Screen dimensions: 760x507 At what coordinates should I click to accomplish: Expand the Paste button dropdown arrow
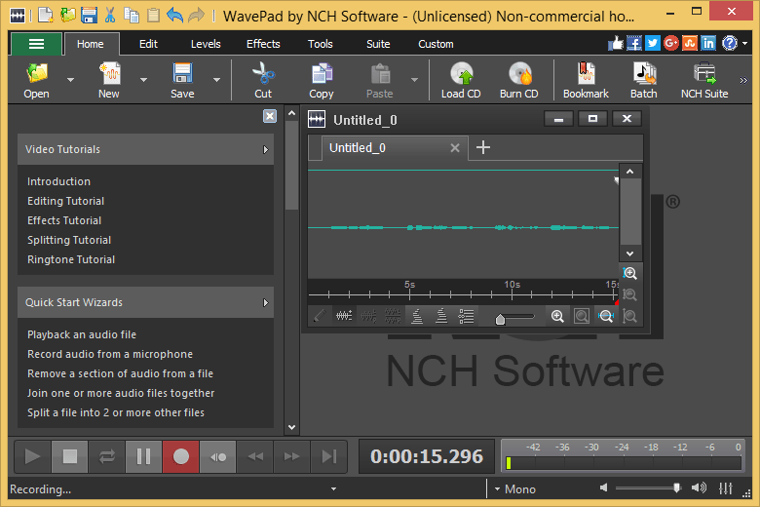(414, 80)
